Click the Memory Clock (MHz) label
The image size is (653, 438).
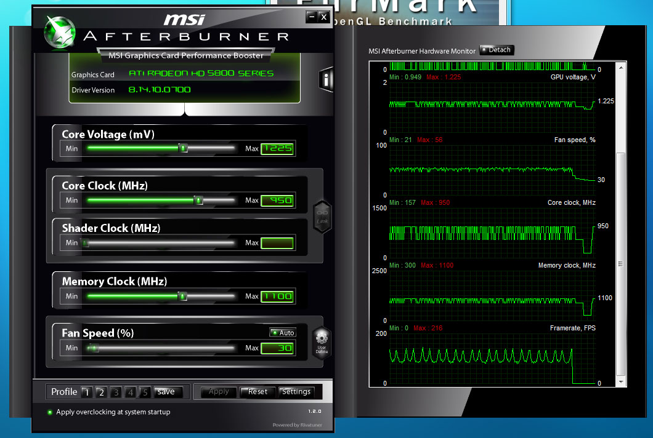coord(115,282)
